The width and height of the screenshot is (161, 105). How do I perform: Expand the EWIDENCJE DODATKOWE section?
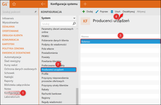coord(16,53)
